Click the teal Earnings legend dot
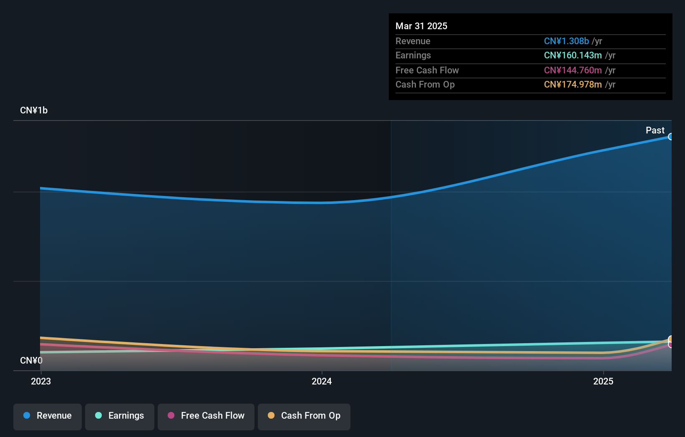The image size is (685, 437). click(x=98, y=415)
